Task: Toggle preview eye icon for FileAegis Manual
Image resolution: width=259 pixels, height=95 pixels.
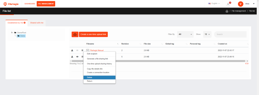Action: coord(77,50)
